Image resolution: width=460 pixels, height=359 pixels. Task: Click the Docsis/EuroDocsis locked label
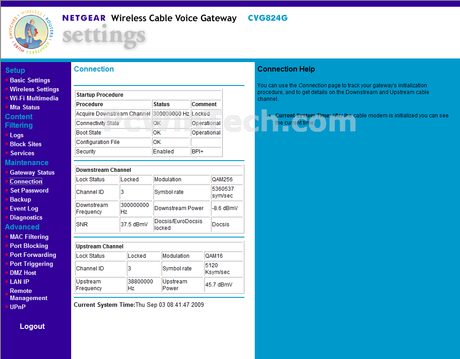182,224
